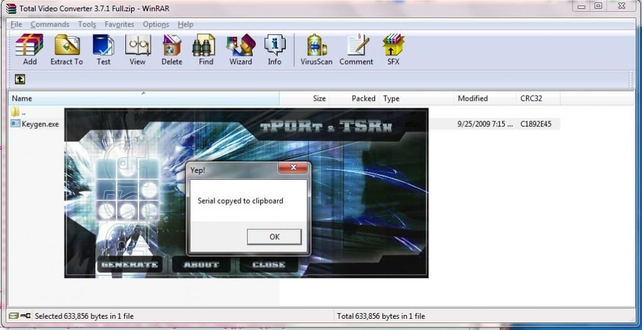Sort files by Modified column header
642x330 pixels.
(473, 98)
